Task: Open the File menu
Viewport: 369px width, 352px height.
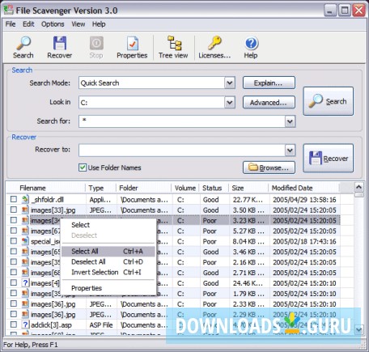Action: coord(11,24)
